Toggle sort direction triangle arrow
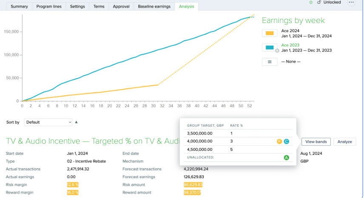 point(76,122)
